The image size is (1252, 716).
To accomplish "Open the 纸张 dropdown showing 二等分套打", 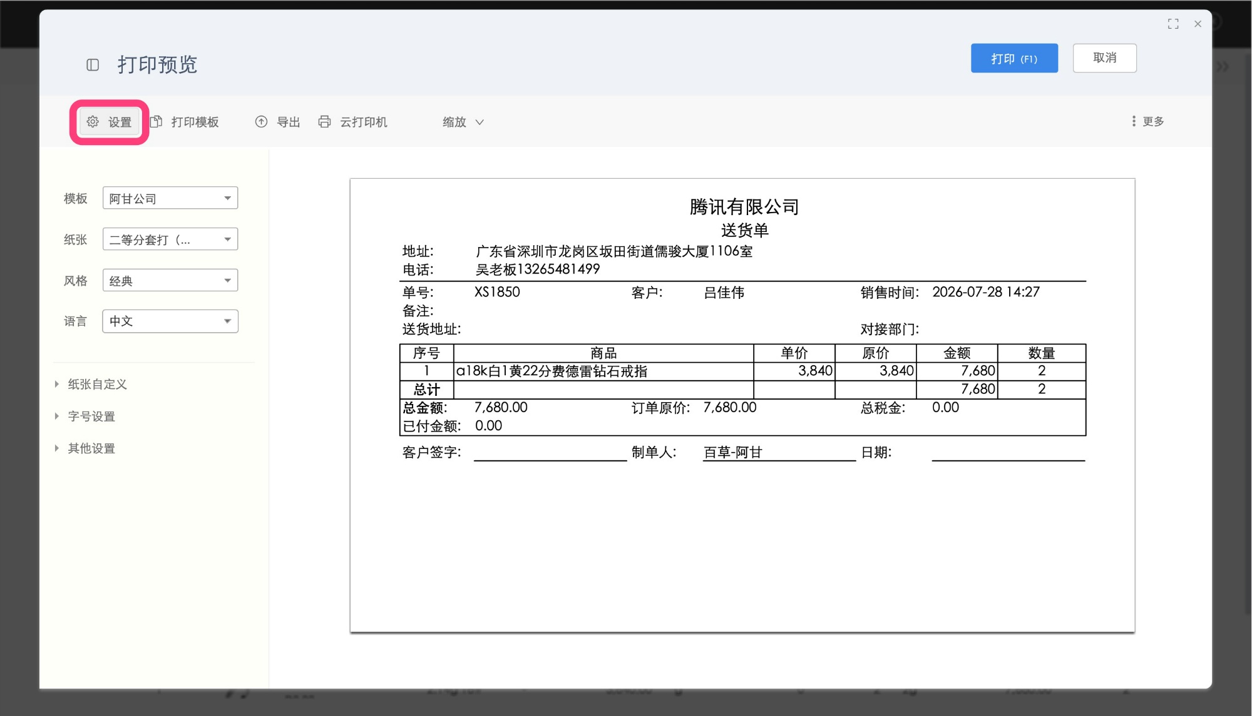I will (x=170, y=240).
